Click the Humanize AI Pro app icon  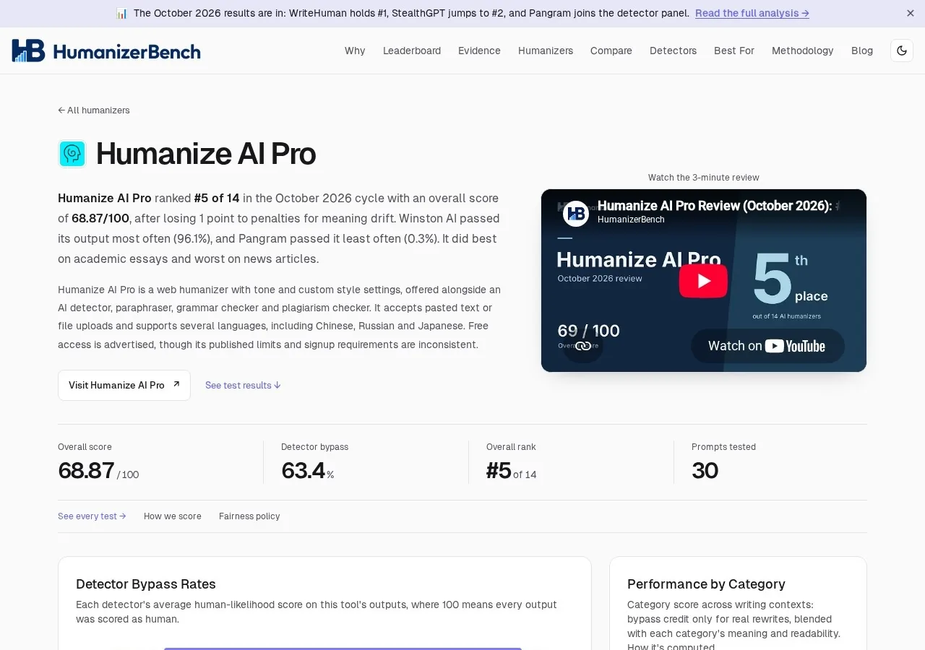coord(72,154)
